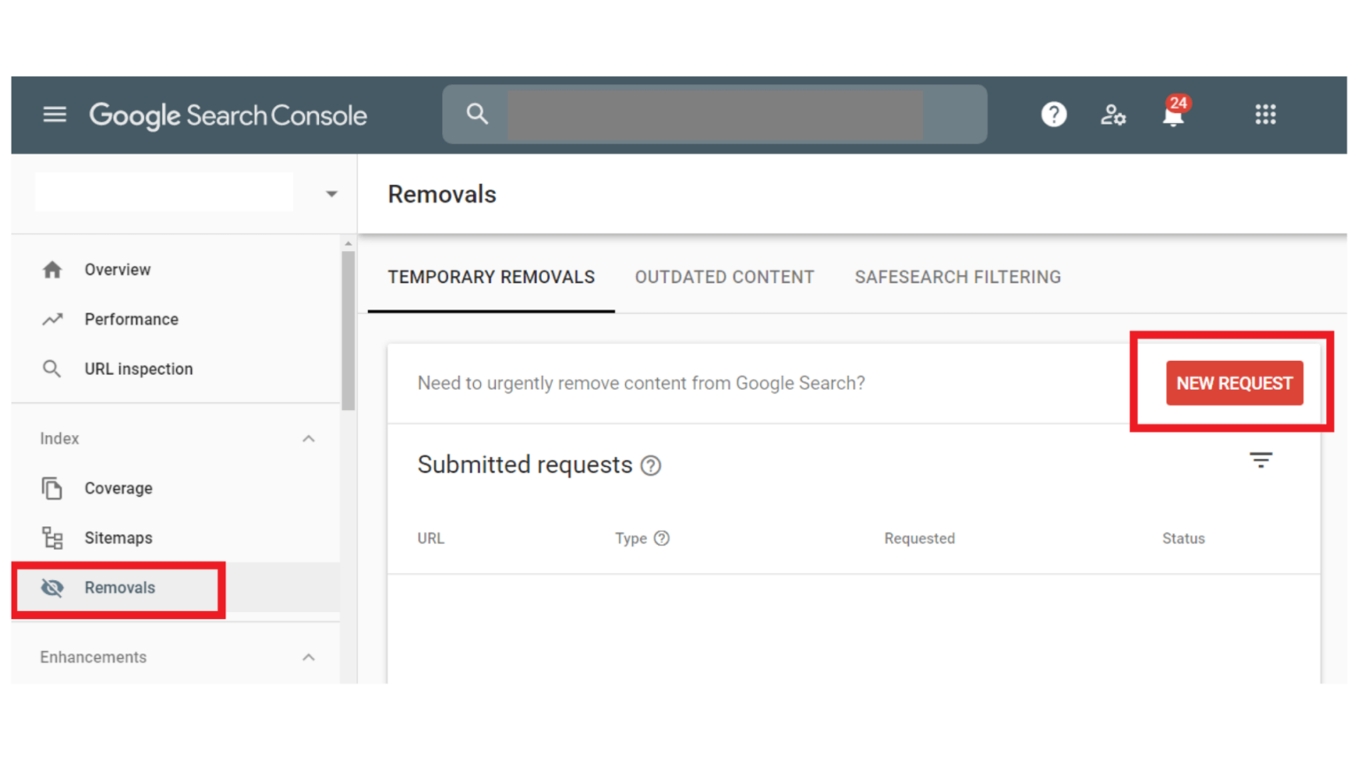1358x764 pixels.
Task: Click the Removals eye-slash icon
Action: click(x=52, y=587)
